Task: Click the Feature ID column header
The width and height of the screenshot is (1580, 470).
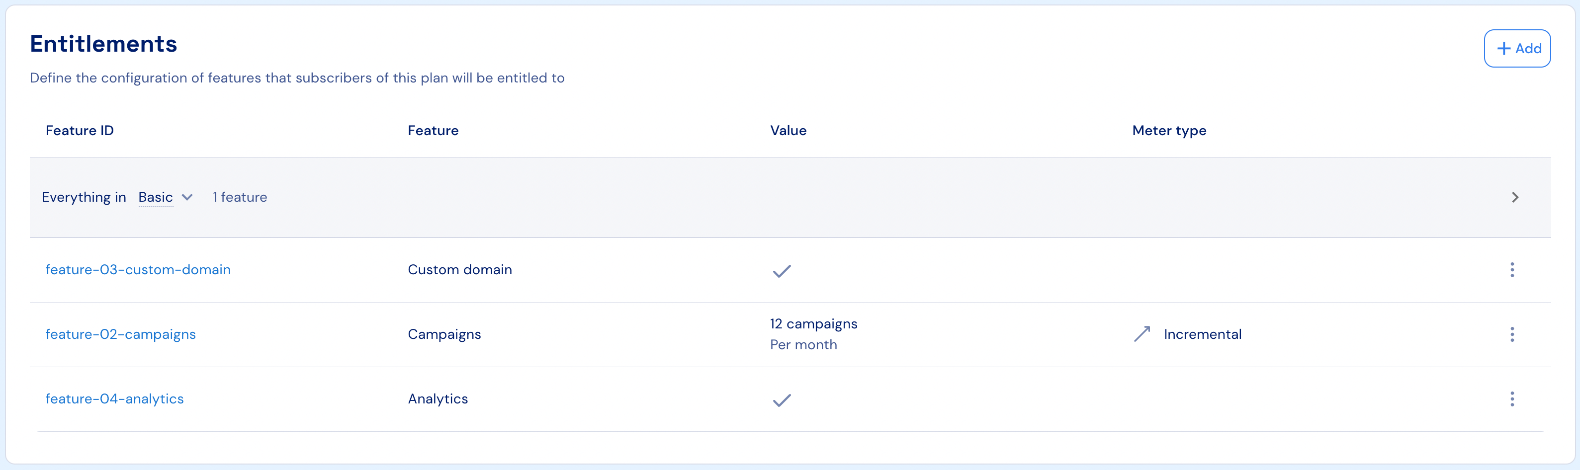Action: 80,131
